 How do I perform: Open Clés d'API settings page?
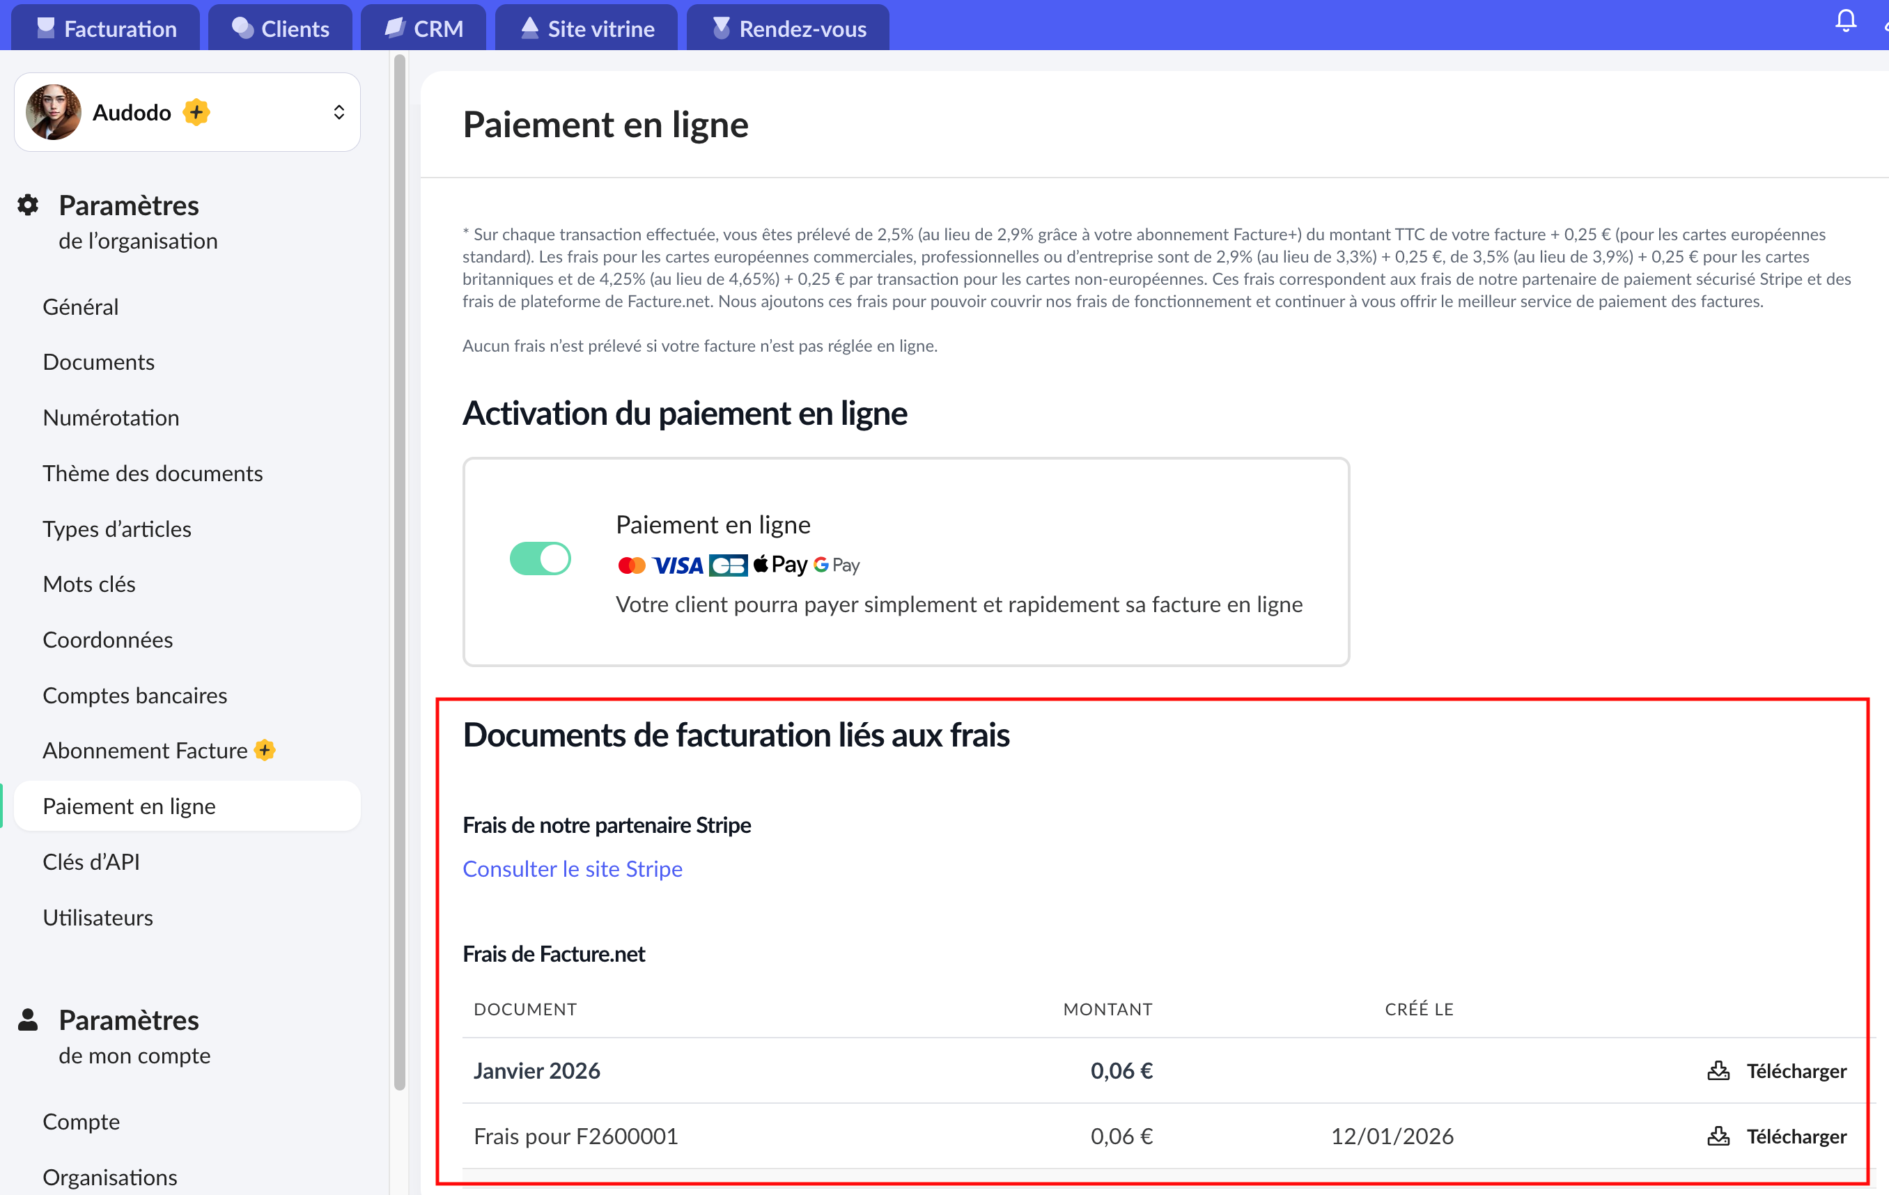91,861
